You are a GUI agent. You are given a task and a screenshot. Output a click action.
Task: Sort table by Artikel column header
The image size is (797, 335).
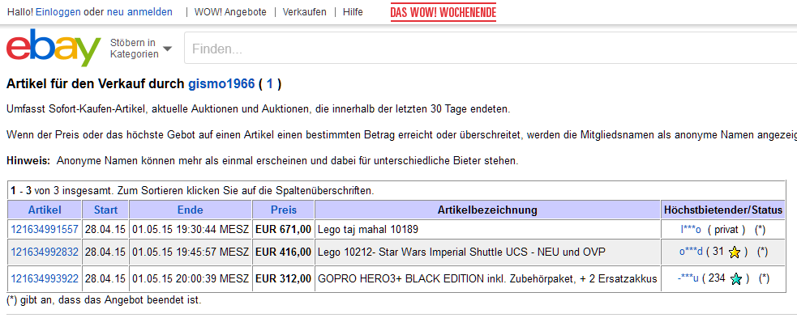[x=45, y=210]
